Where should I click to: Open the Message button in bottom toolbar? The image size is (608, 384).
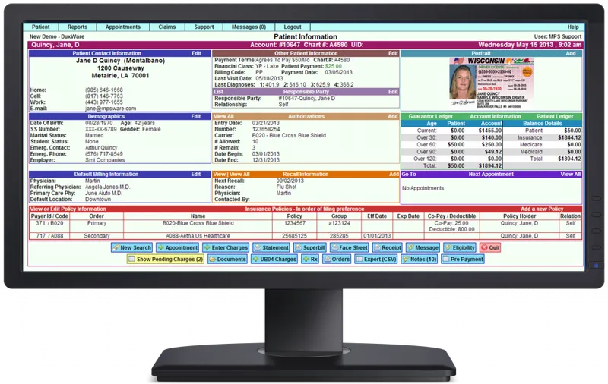click(x=423, y=247)
